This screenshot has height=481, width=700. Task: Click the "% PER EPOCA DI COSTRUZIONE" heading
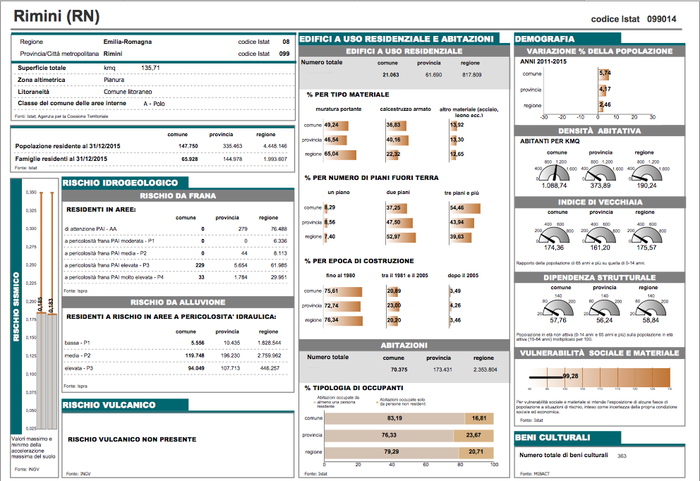pos(359,261)
